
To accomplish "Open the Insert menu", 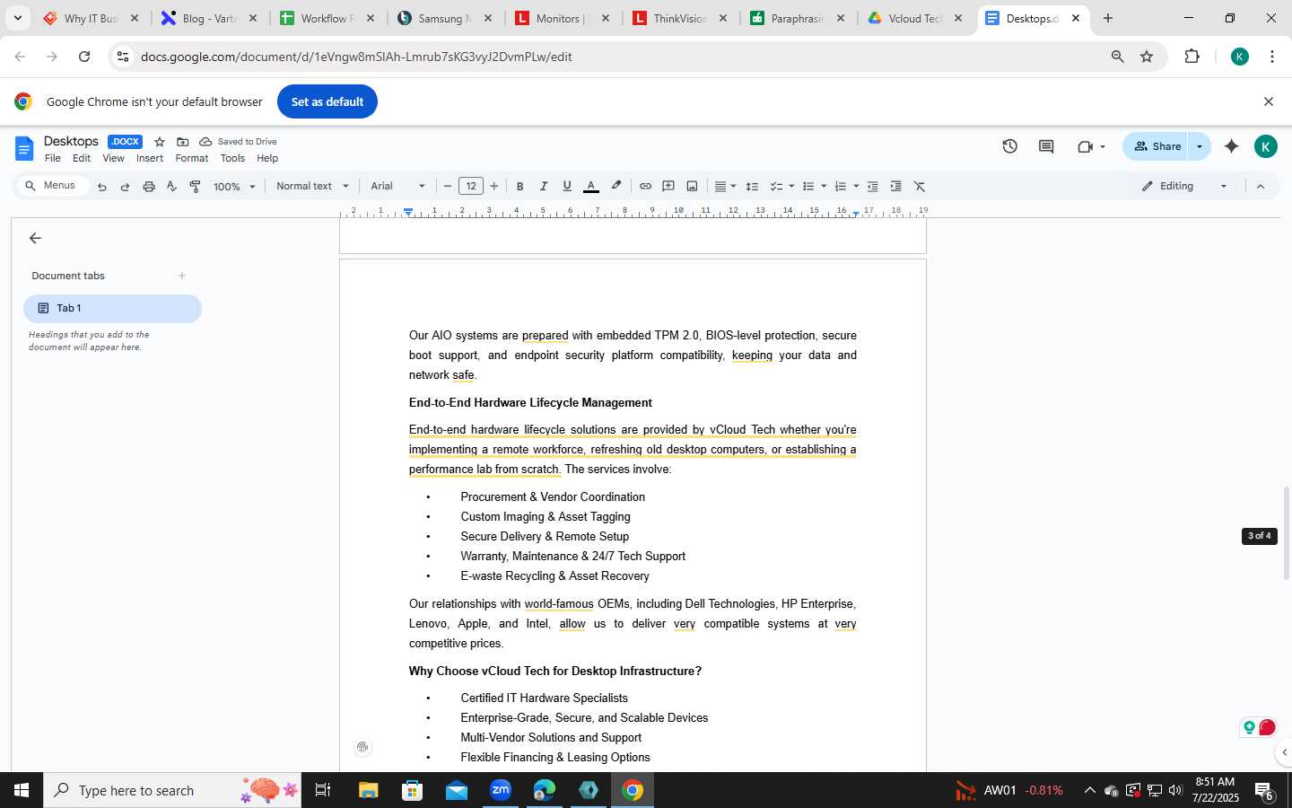I will click(150, 158).
